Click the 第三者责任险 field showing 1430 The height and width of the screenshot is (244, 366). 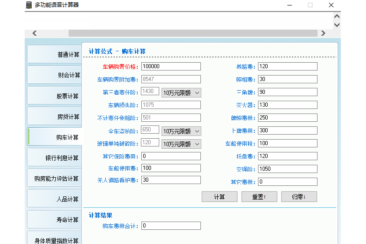pos(150,91)
